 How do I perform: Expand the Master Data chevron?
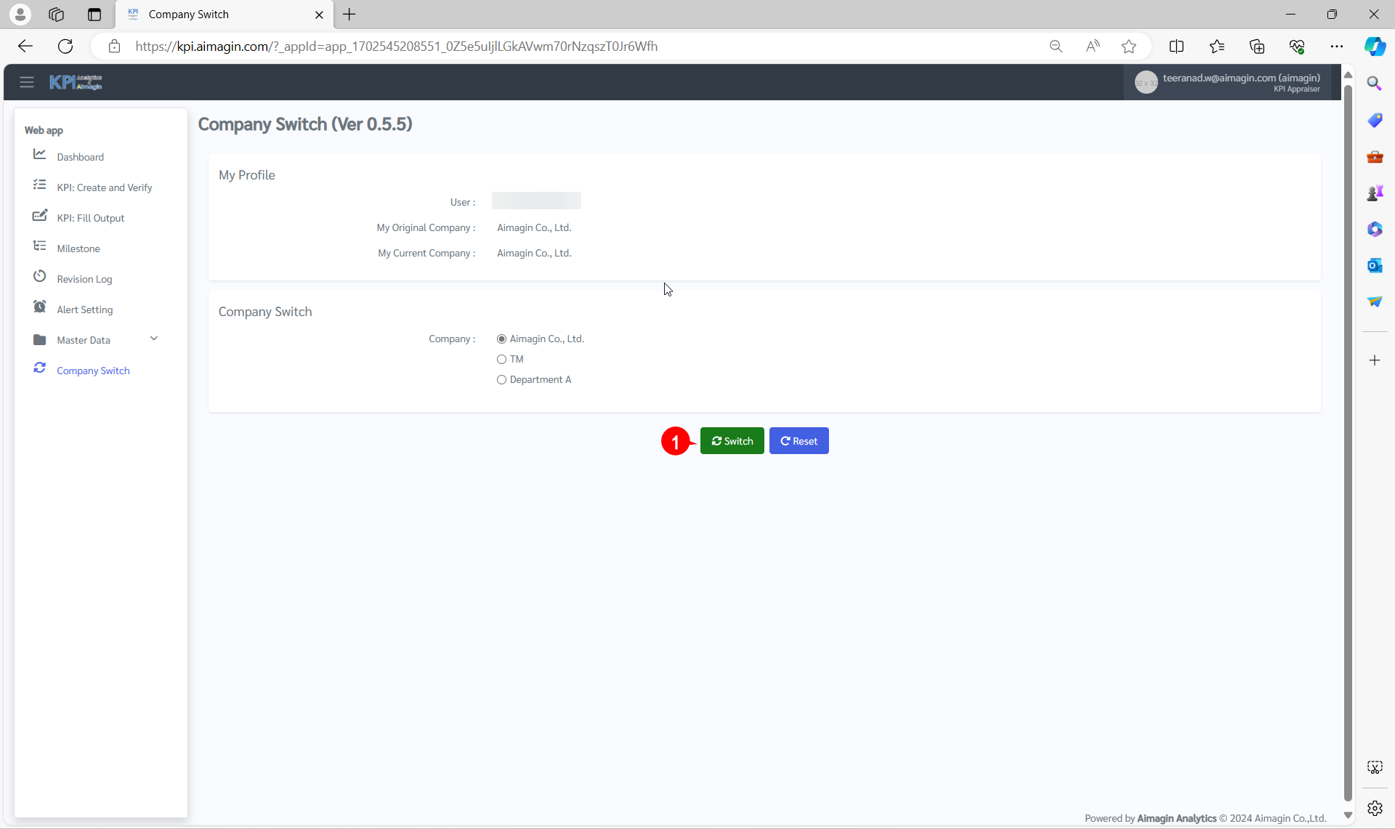(154, 339)
